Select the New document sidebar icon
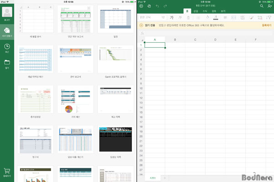 (7, 30)
